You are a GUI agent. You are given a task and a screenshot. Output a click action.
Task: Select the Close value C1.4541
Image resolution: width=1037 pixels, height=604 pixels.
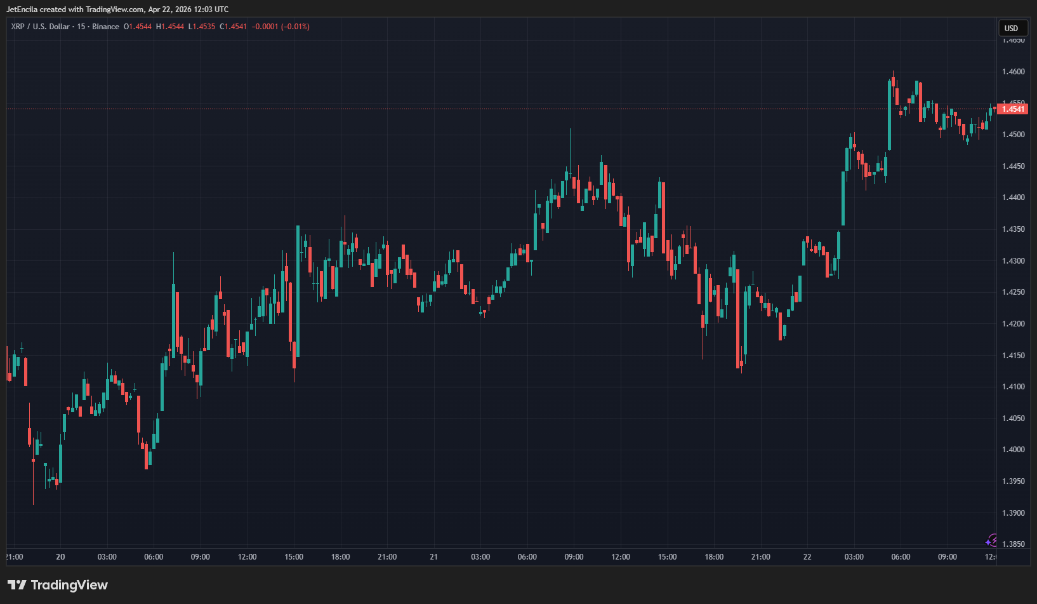coord(233,27)
